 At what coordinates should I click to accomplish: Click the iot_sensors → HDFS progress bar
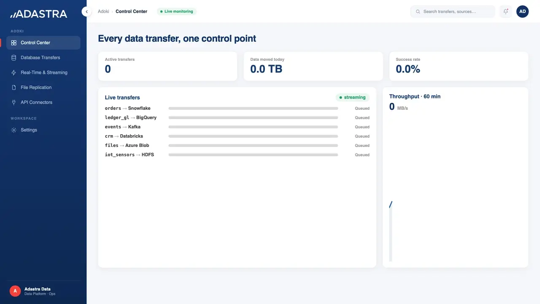click(x=253, y=155)
